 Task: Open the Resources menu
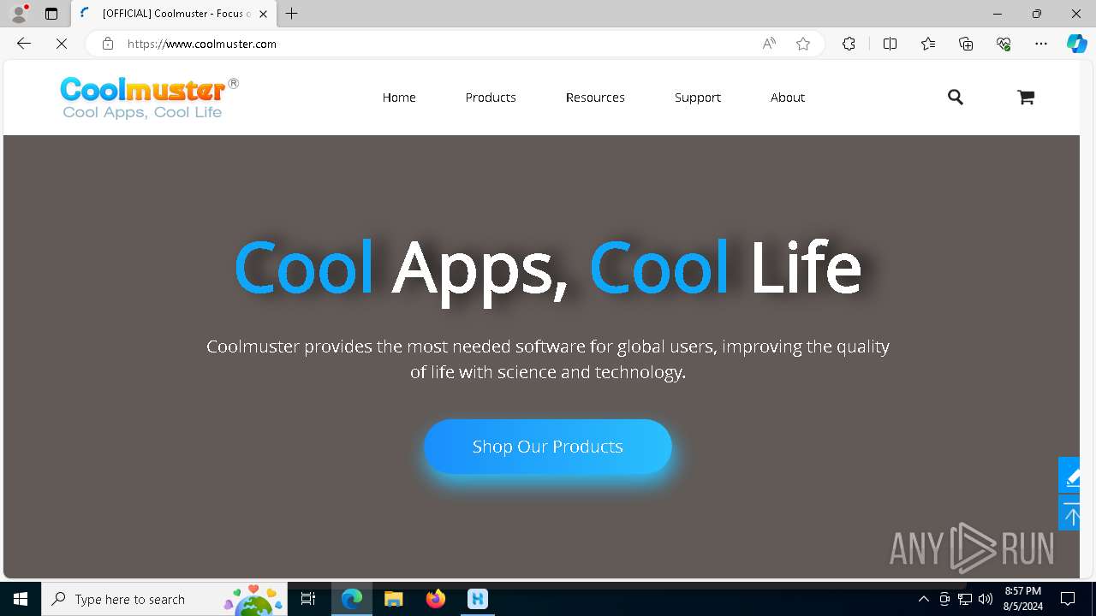[595, 98]
